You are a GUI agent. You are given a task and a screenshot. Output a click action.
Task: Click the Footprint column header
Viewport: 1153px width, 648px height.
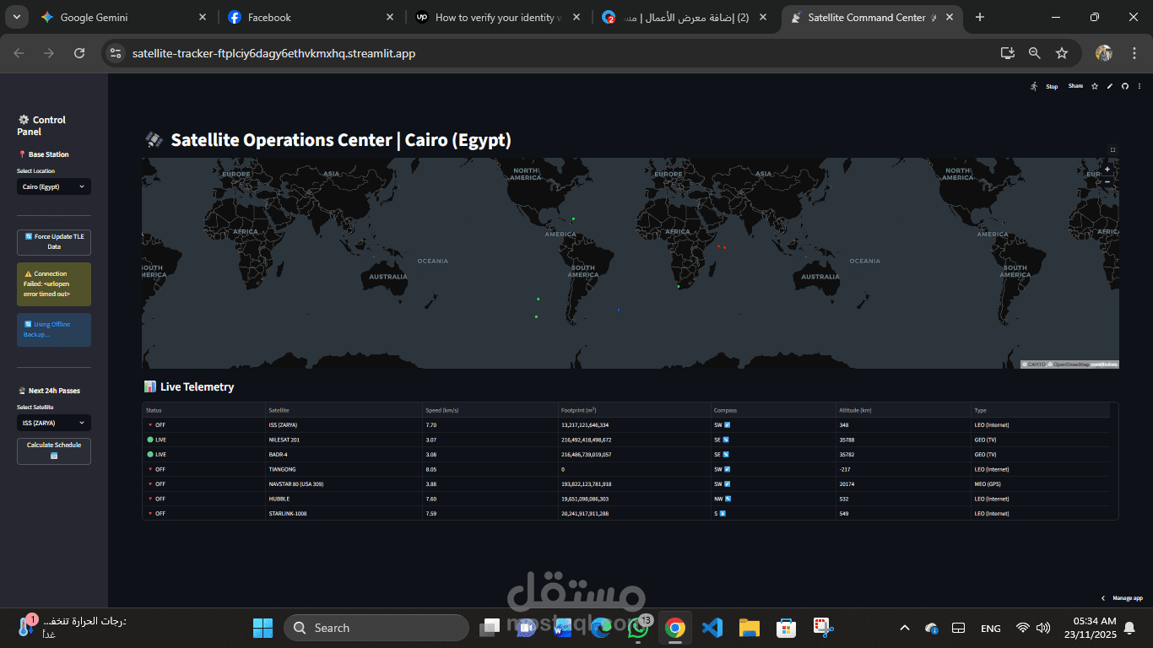[634, 410]
